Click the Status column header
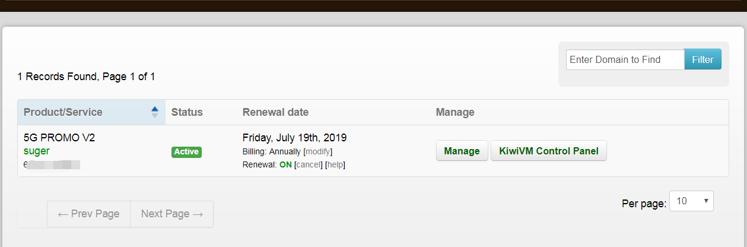Image resolution: width=747 pixels, height=247 pixels. click(x=187, y=112)
